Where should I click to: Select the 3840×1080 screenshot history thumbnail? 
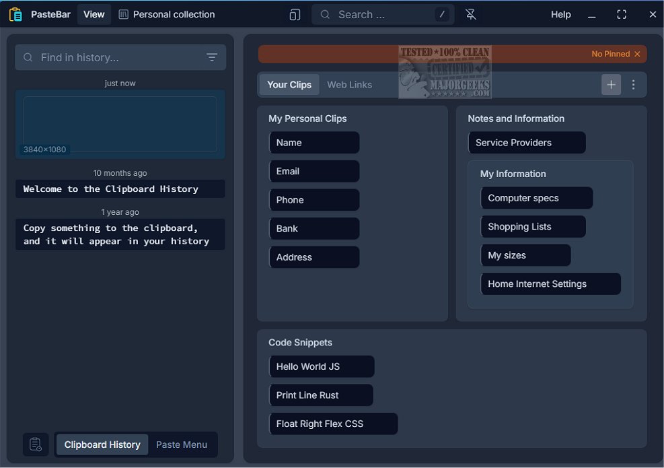tap(120, 125)
